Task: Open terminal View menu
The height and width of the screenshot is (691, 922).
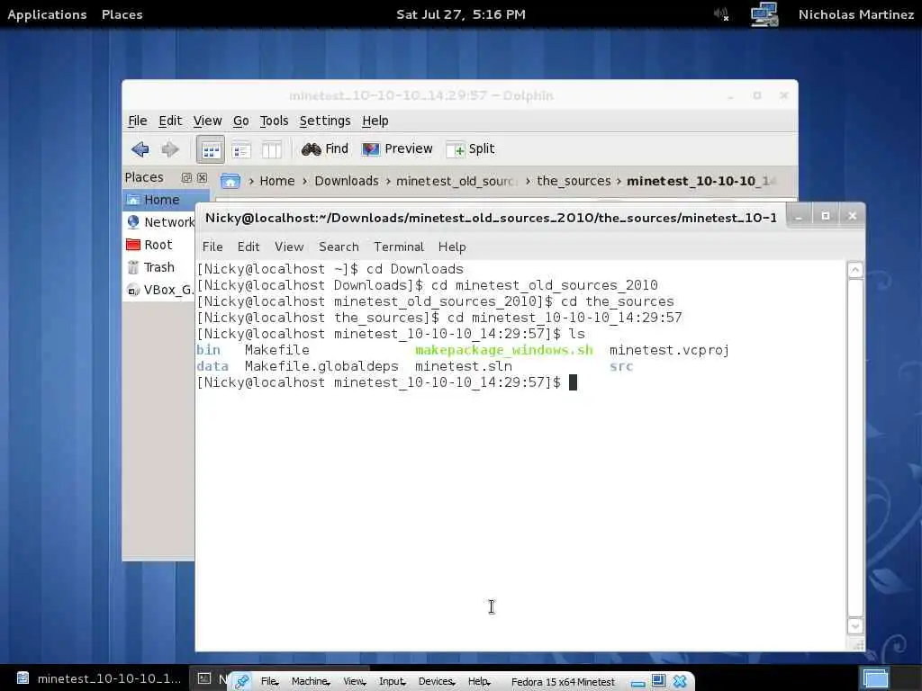Action: pyautogui.click(x=289, y=247)
